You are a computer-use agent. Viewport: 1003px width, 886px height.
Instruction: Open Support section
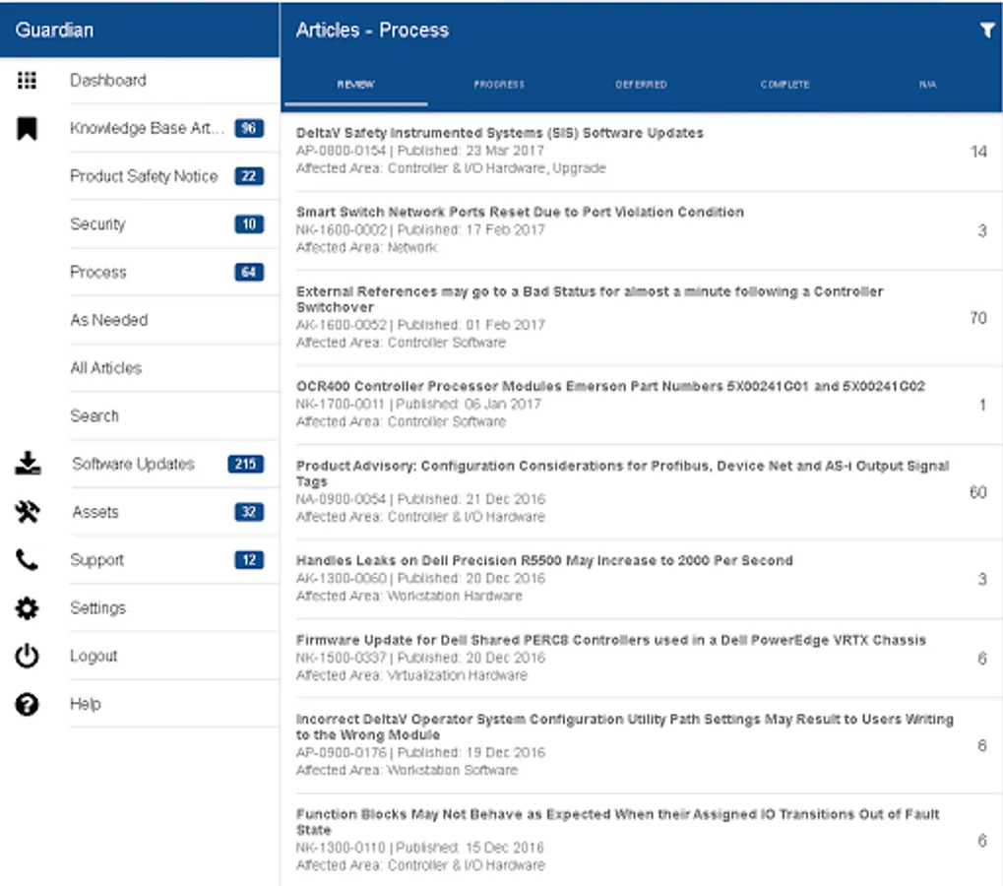pos(140,560)
